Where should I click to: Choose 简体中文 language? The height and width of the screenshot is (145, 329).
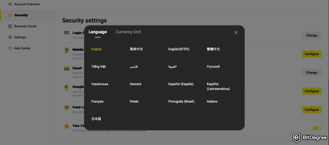point(136,49)
